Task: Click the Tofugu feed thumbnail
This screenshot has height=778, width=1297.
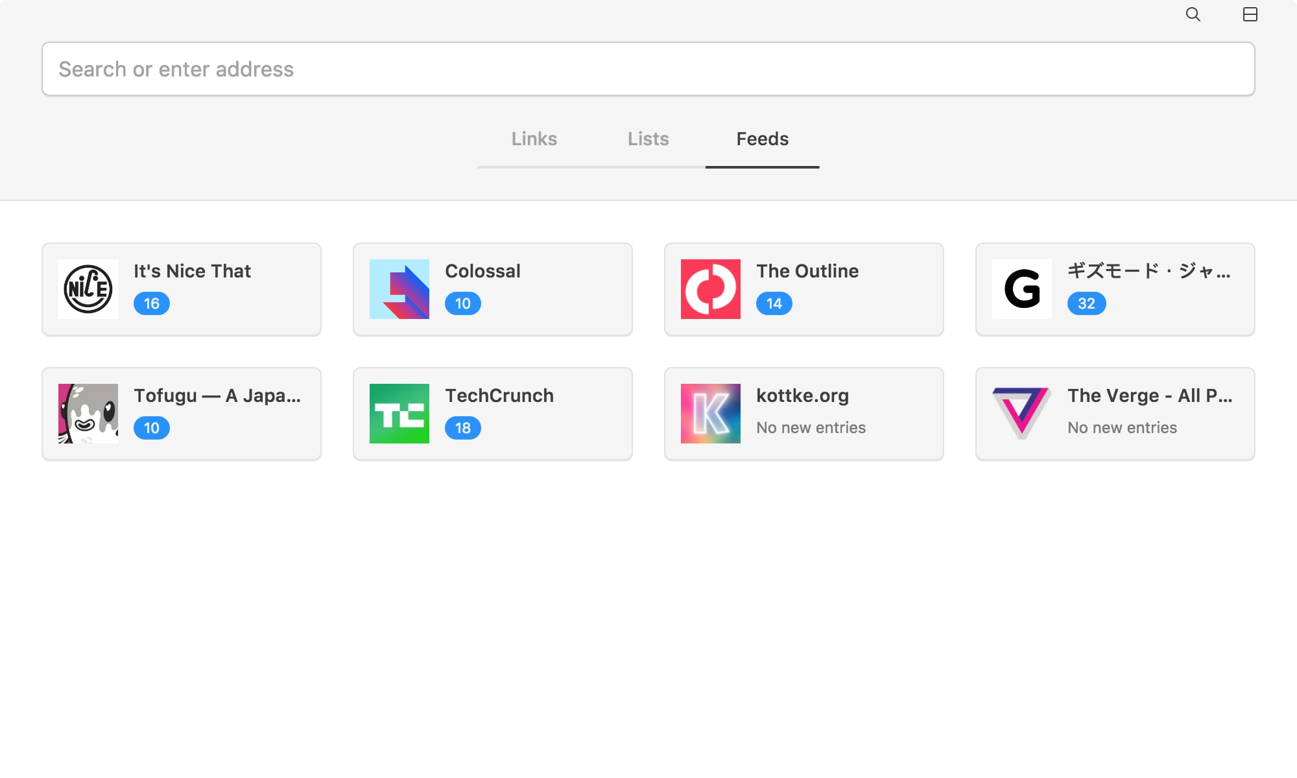Action: 88,414
